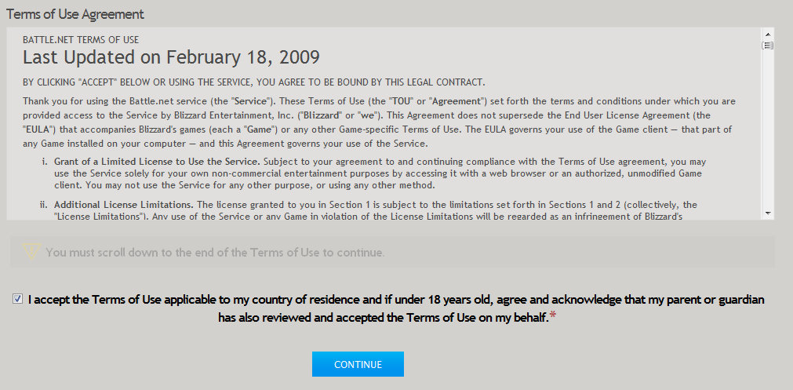Screen dimensions: 793x390
Task: Click the list numeral 'ii.' in the terms
Action: pos(44,205)
